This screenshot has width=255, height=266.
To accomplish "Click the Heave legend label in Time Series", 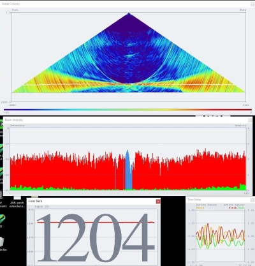I will point(200,208).
